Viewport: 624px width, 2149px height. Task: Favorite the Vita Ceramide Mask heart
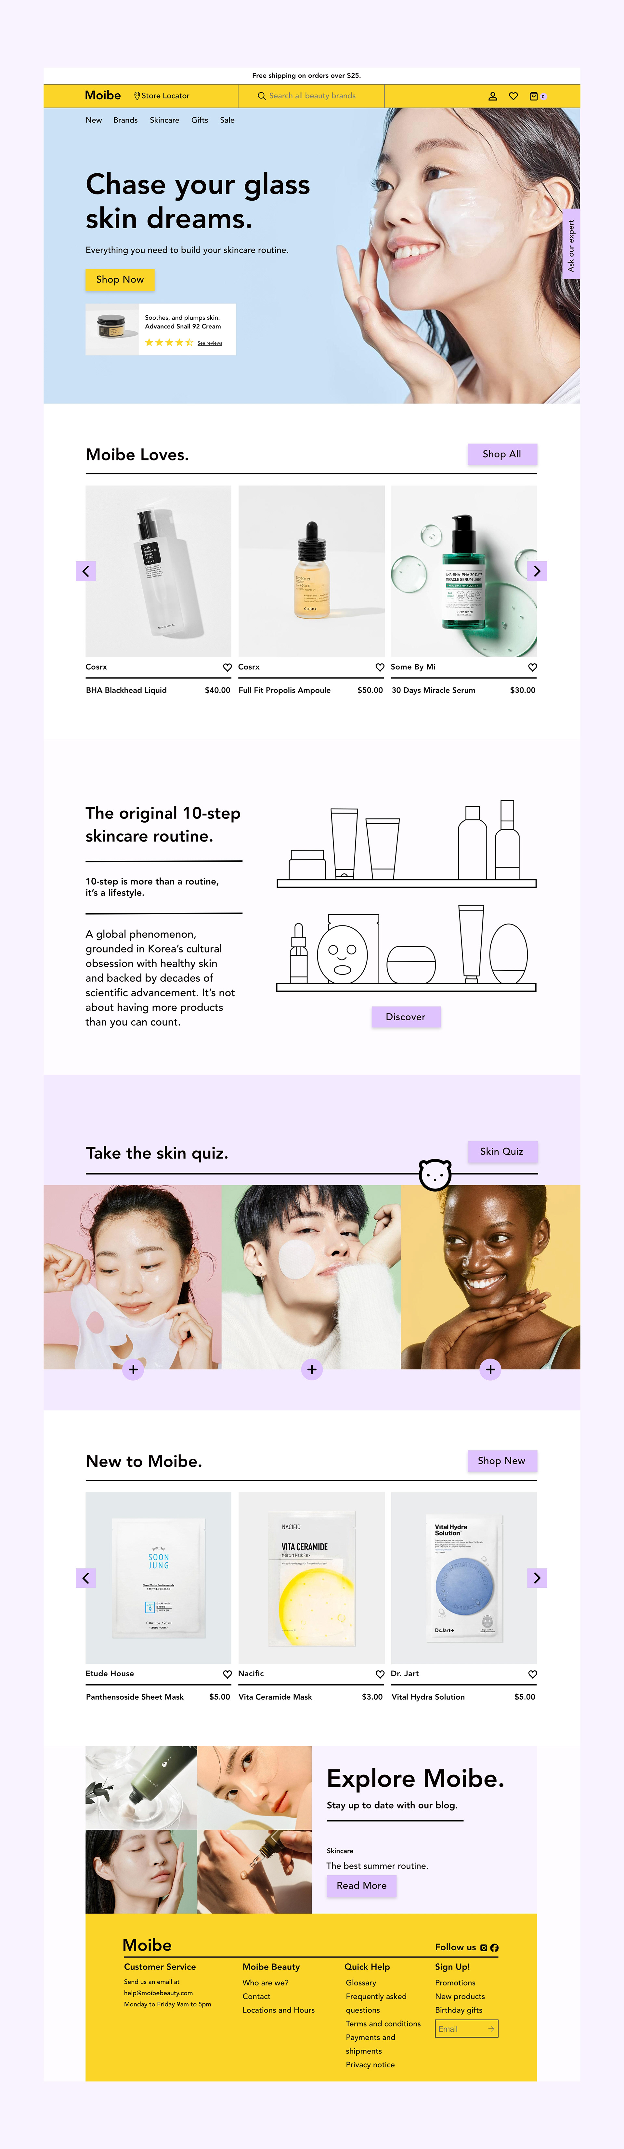(x=380, y=1674)
